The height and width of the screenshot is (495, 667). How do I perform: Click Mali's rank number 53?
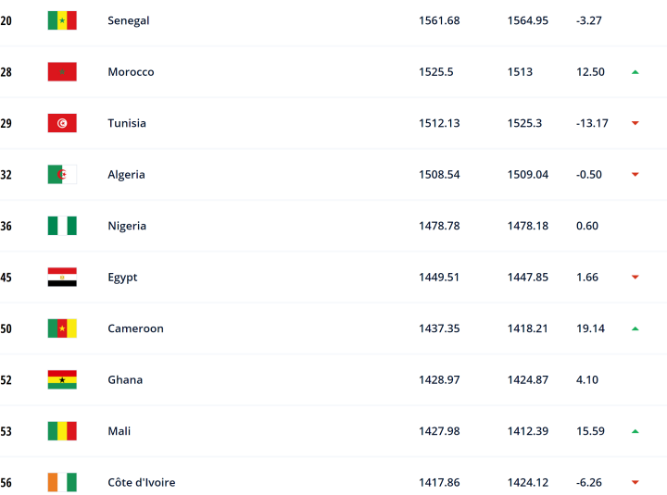[x=6, y=431]
